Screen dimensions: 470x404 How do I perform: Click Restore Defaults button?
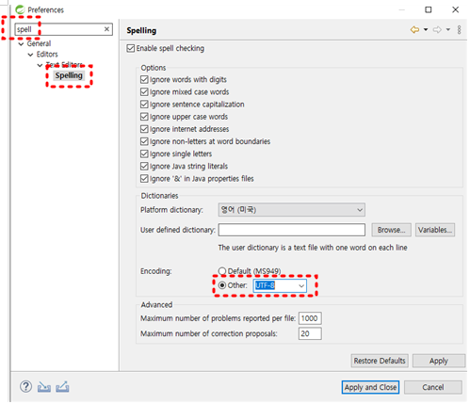pos(380,361)
